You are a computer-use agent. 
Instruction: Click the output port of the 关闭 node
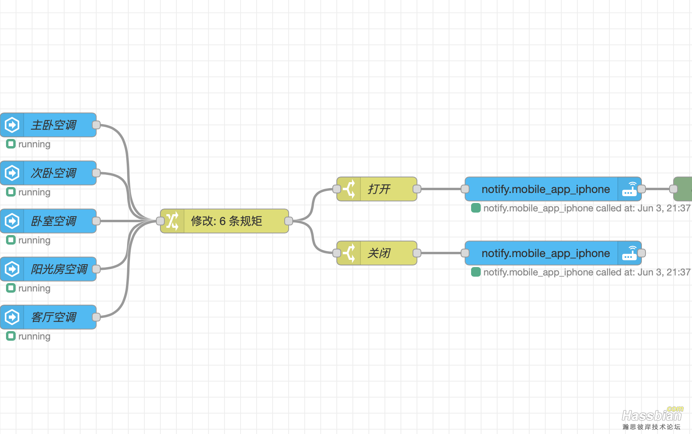tap(417, 253)
